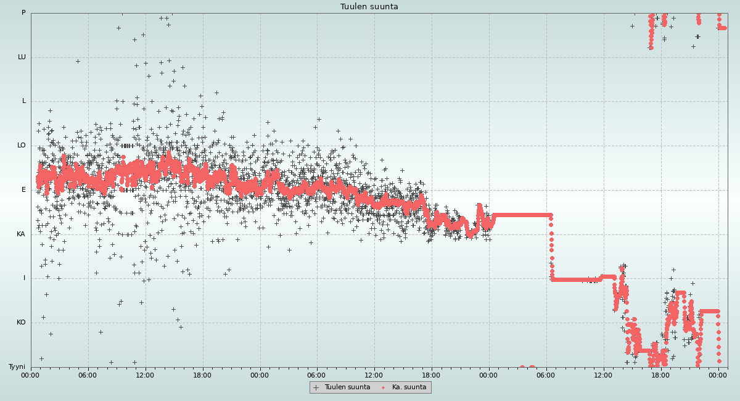
Task: Select the 'Tuulen suunta' legend label
Action: [x=347, y=387]
